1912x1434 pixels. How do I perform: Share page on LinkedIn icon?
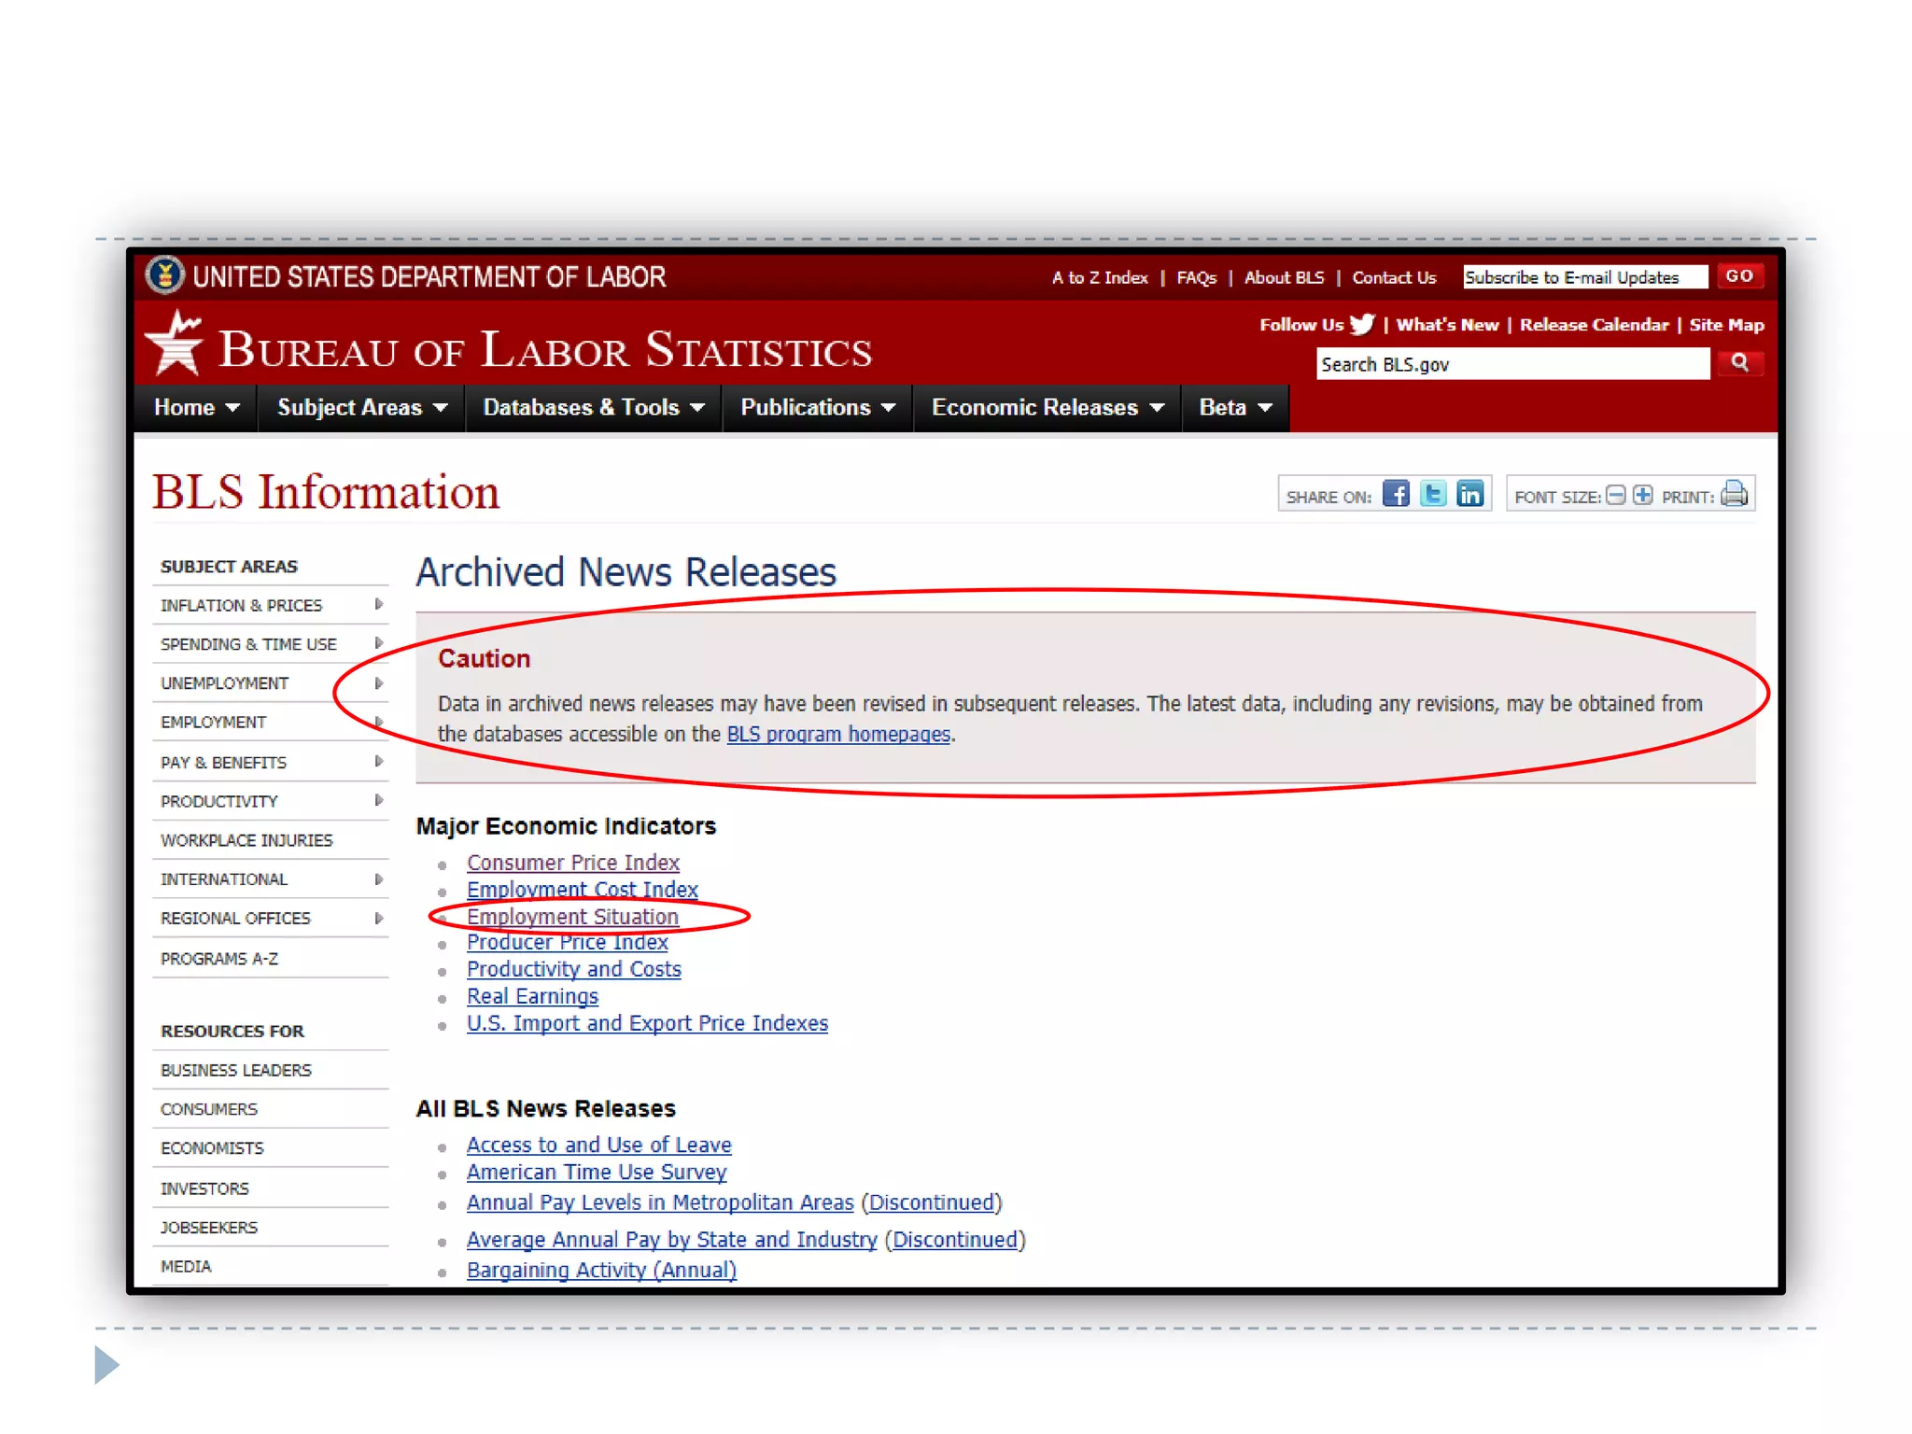coord(1469,494)
